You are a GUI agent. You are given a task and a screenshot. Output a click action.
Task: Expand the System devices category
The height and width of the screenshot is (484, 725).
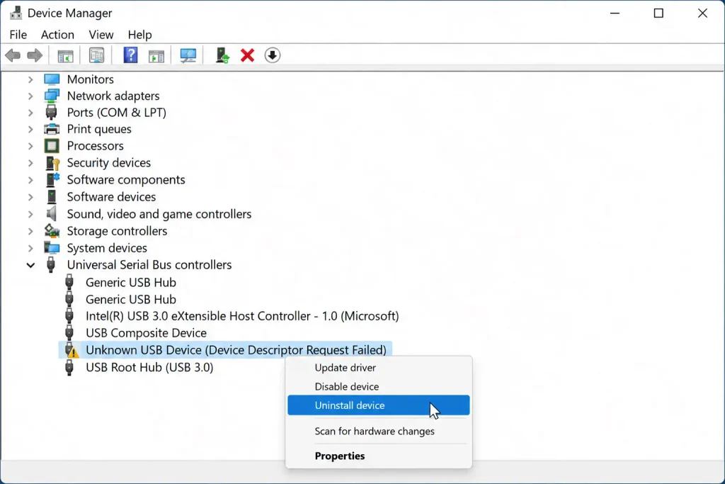30,249
